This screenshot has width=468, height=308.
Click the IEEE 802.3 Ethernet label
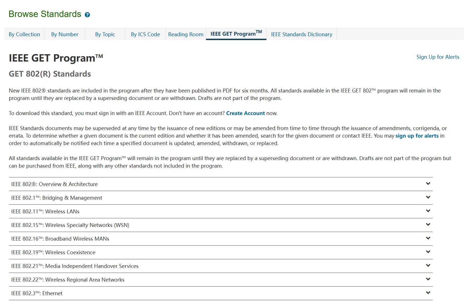(x=37, y=293)
